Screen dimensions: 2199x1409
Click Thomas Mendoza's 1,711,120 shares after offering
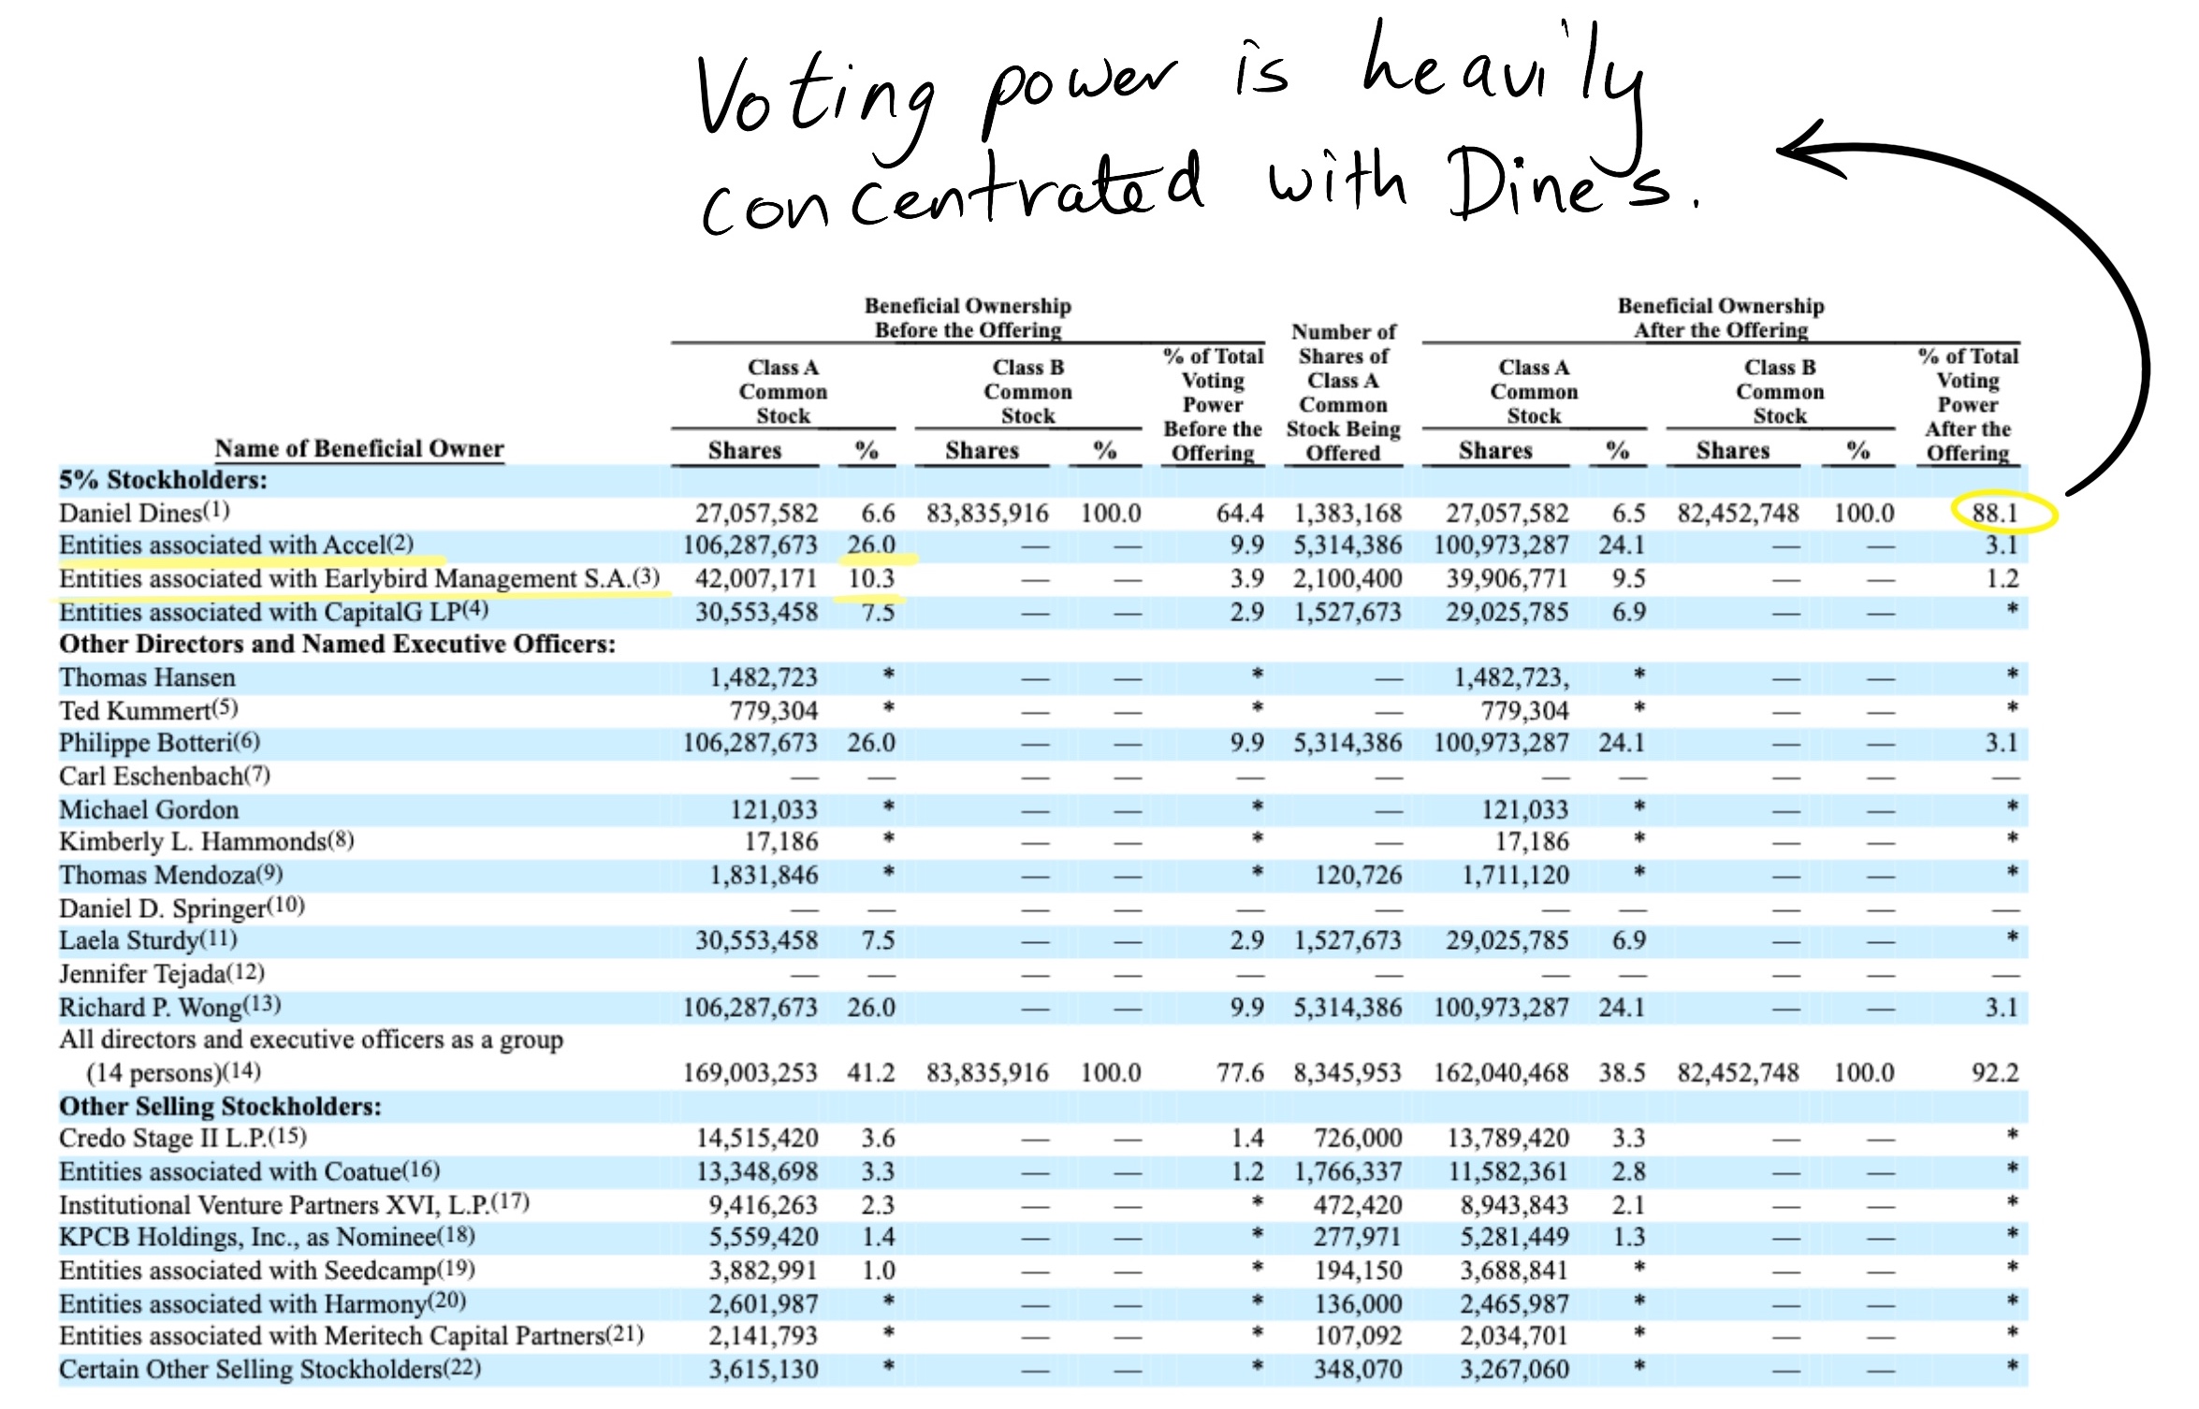pos(1514,875)
